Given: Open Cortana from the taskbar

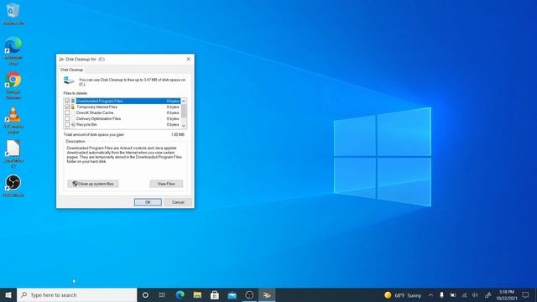Looking at the screenshot, I should pyautogui.click(x=145, y=294).
